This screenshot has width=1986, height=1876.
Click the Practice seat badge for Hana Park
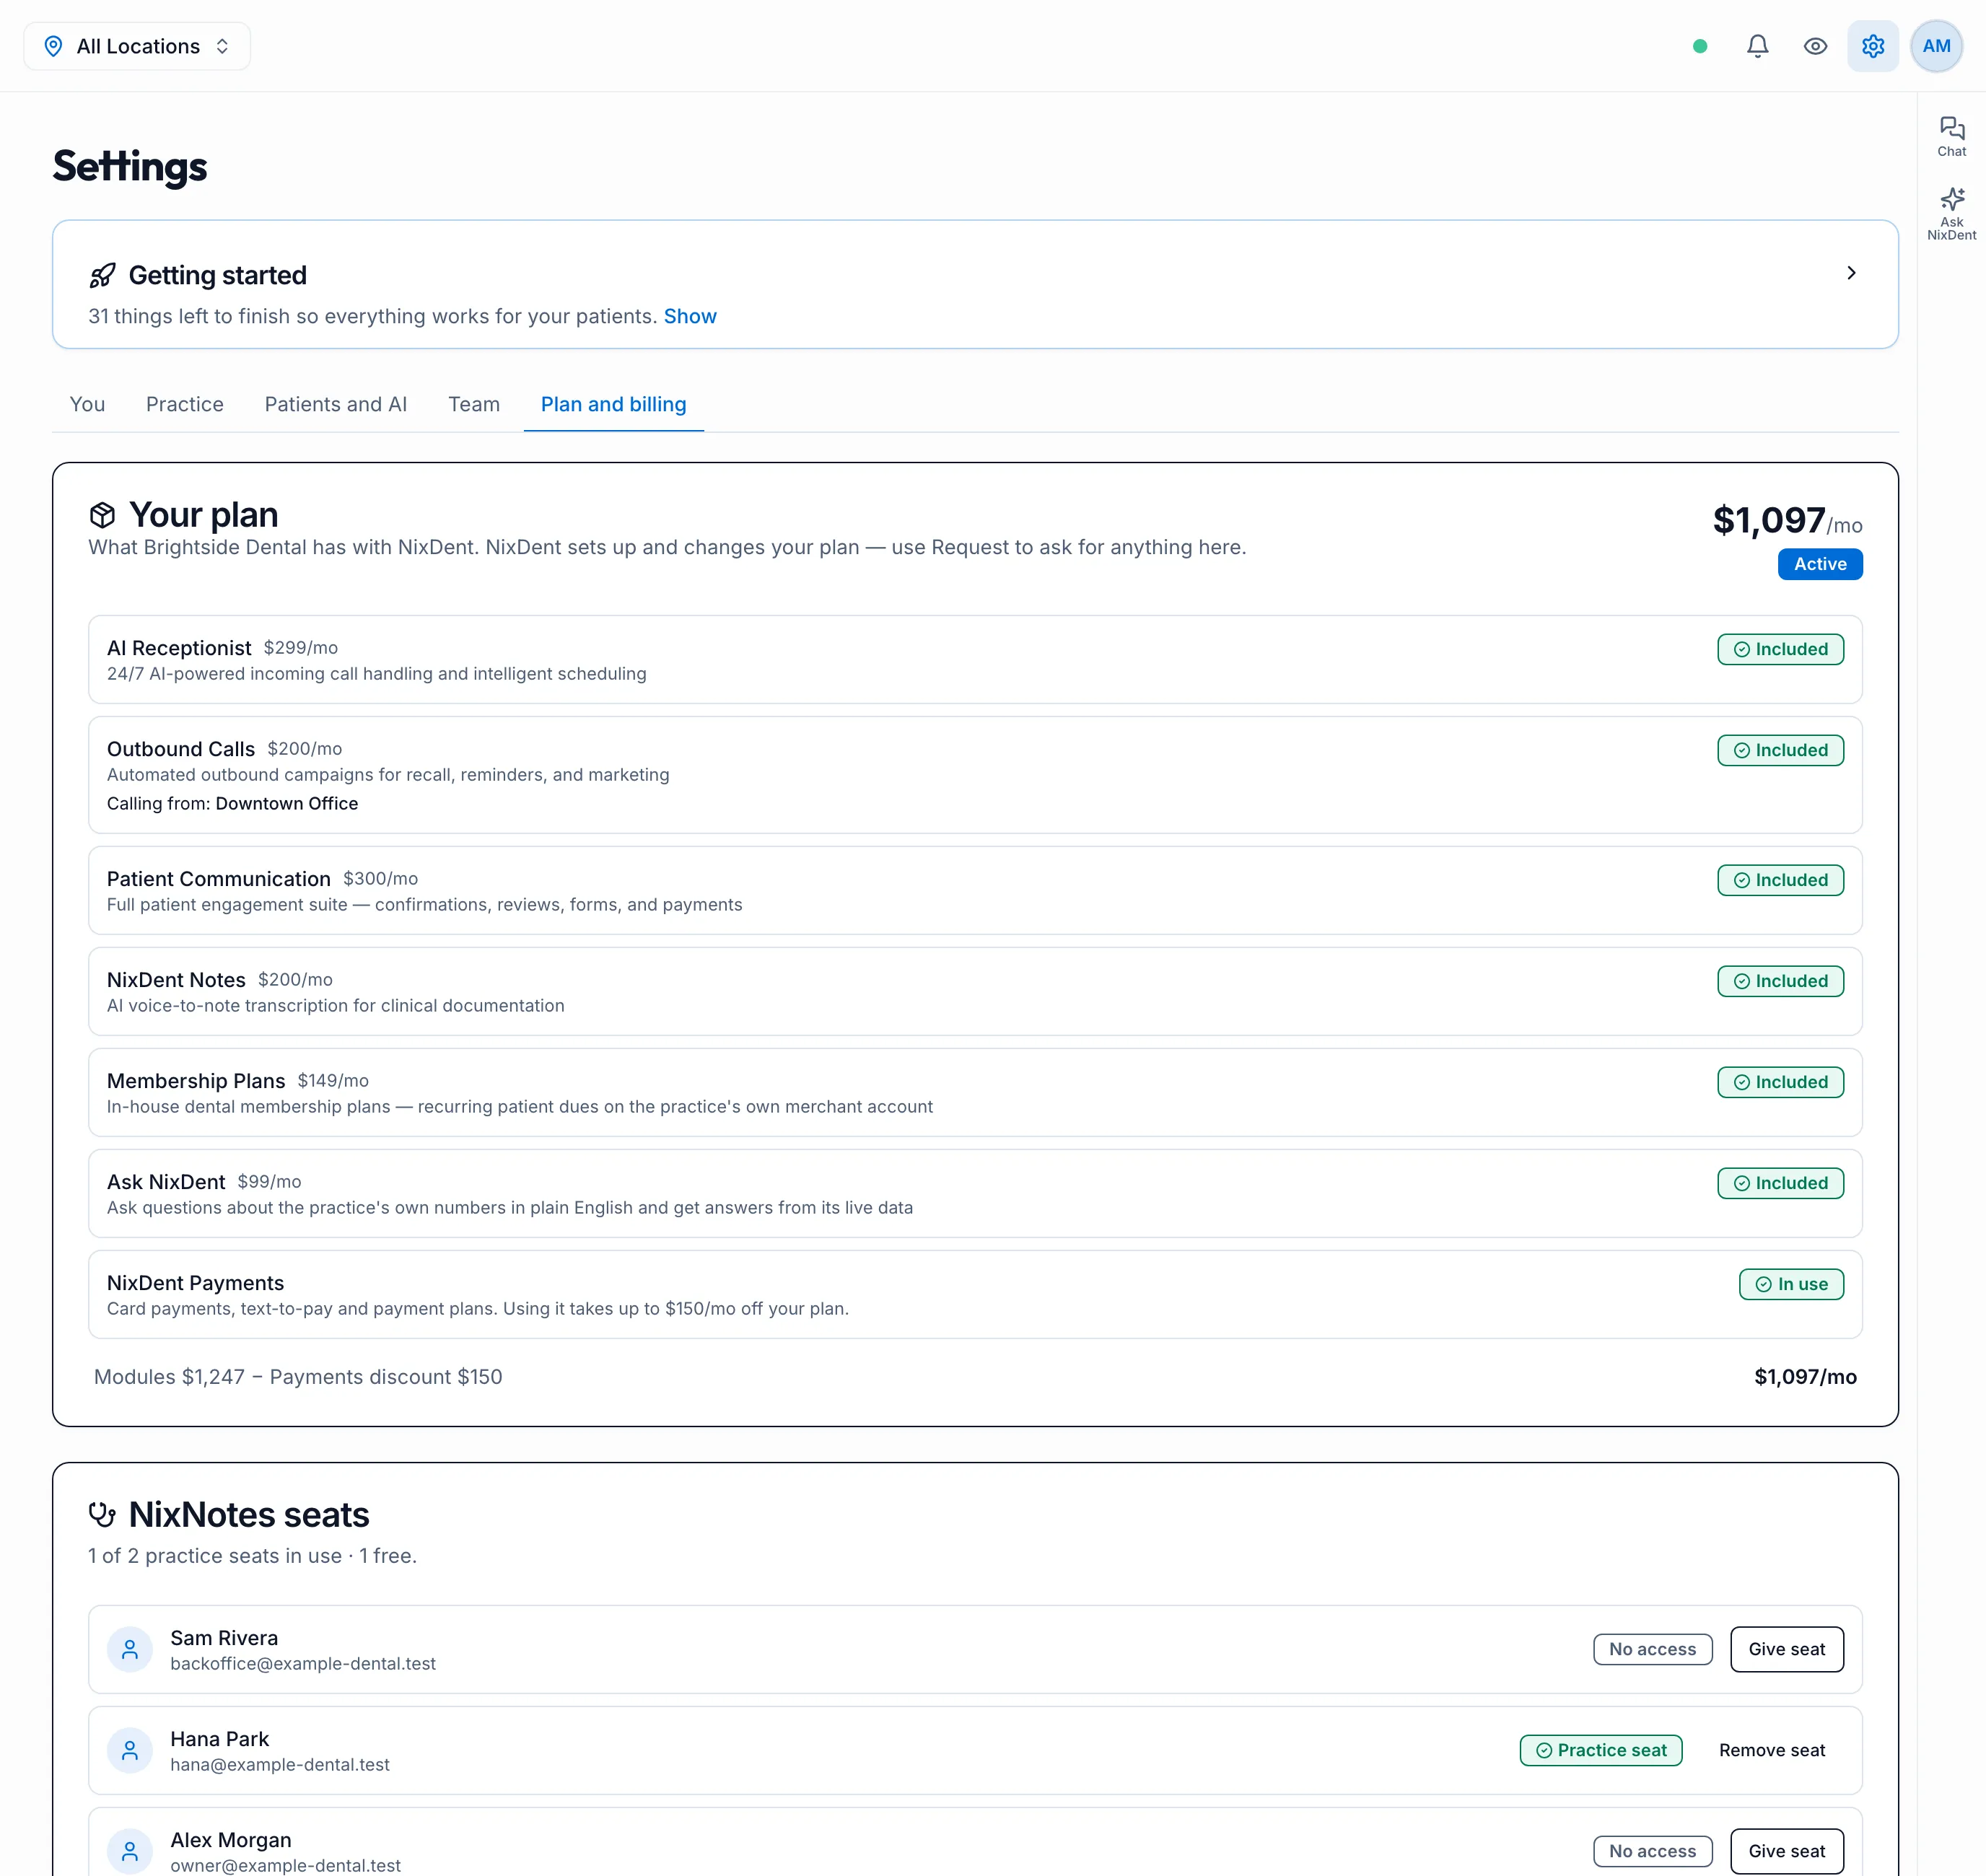click(x=1601, y=1750)
